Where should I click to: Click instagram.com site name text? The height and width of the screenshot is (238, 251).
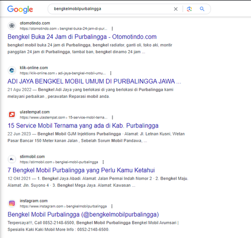(34, 201)
